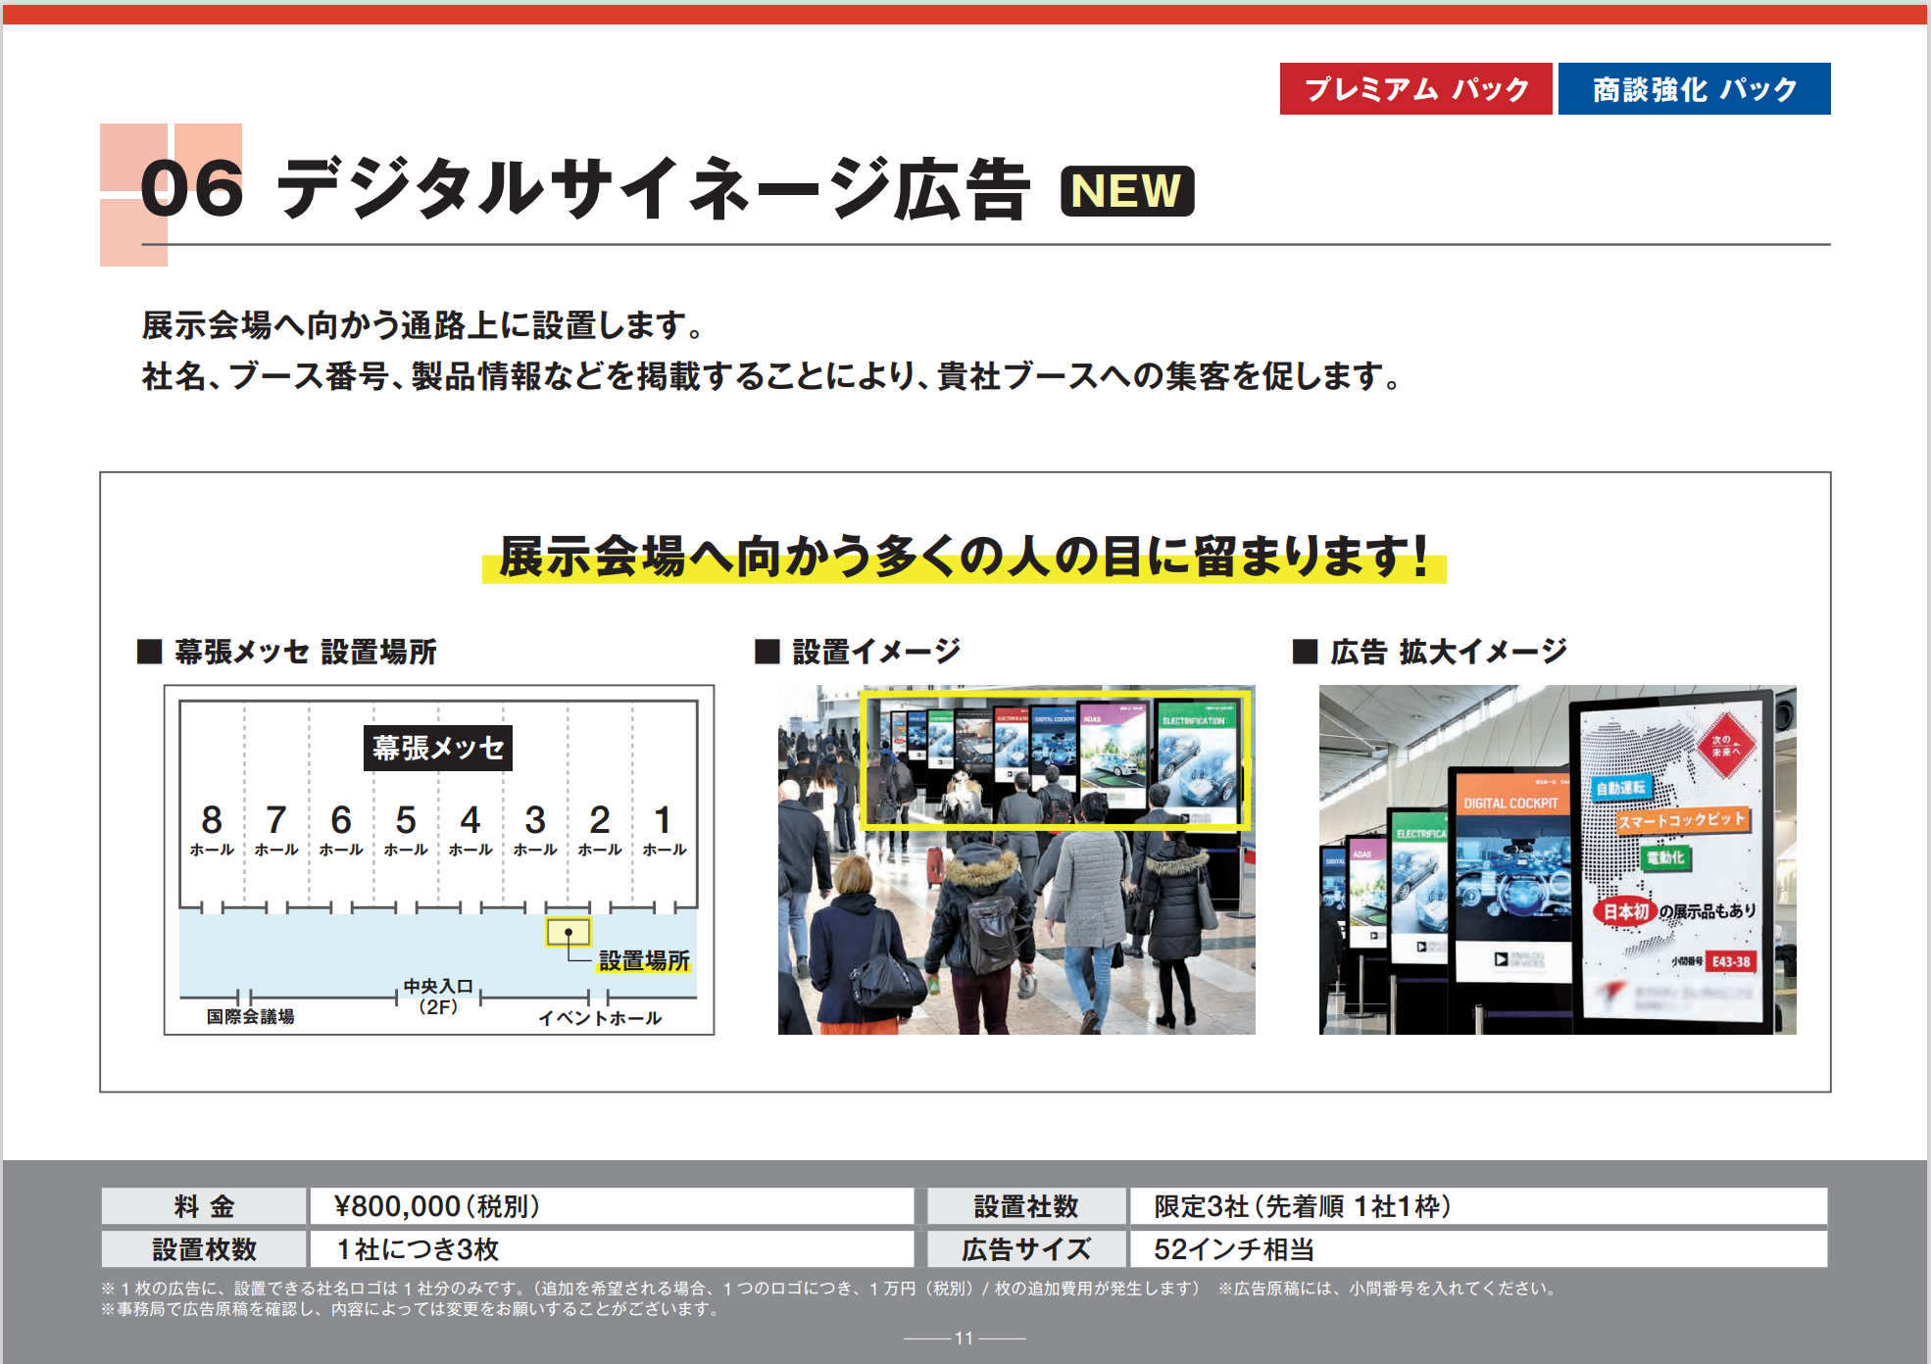Screen dimensions: 1931x1364
Task: Click the 設置場所 label on the map
Action: click(x=644, y=960)
